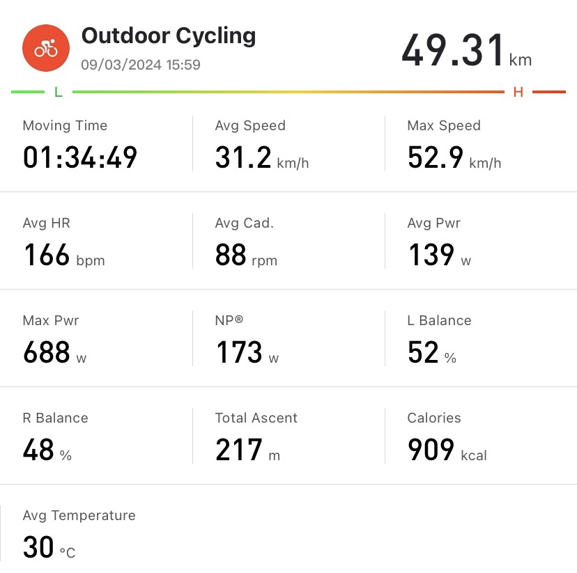Tap the Avg Temperature 30 °C stat
Viewport: 577px width, 573px height.
(x=96, y=533)
